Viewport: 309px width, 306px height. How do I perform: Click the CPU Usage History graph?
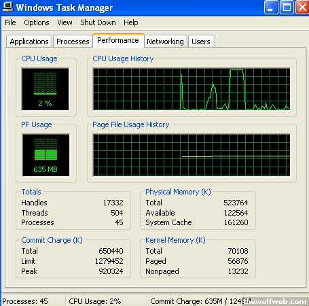point(192,89)
